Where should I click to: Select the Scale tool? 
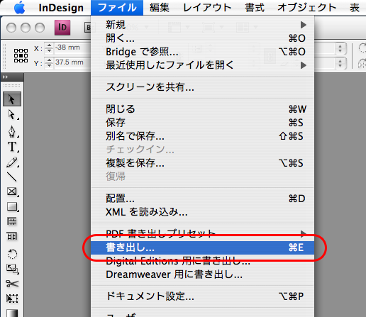pos(12,269)
